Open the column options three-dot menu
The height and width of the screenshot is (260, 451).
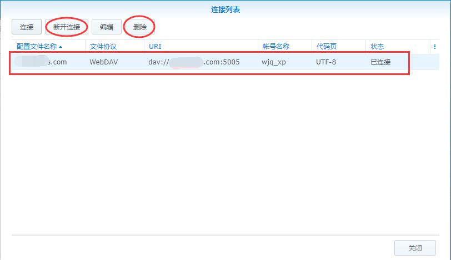[434, 47]
